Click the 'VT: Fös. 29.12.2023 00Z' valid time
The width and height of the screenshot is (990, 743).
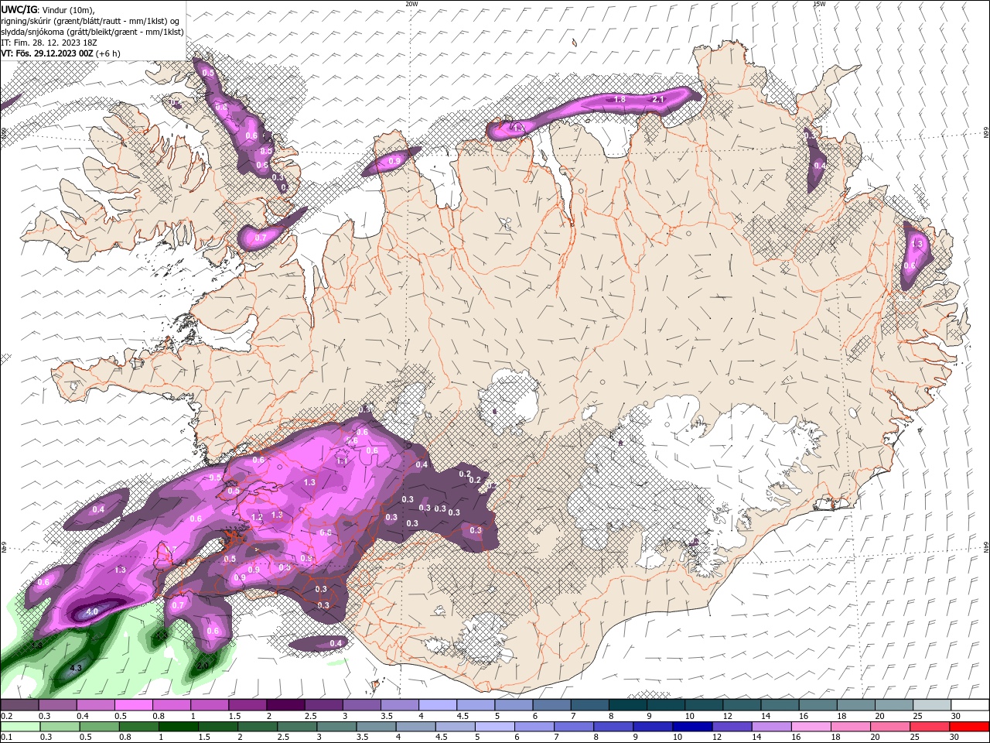47,53
